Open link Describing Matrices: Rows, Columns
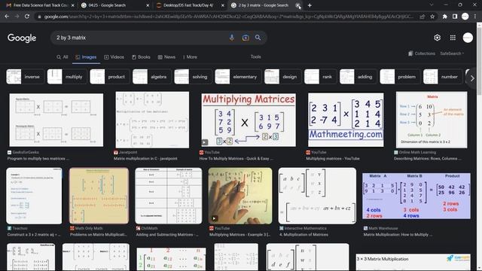482x271 pixels. (x=428, y=159)
